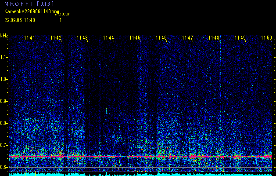Click the date stamp 22.09.06 11:40

(x=20, y=20)
